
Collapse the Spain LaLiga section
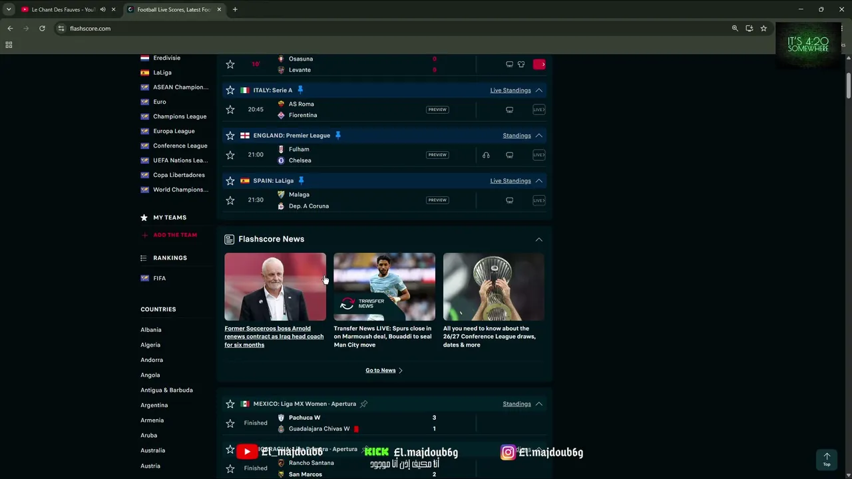(x=539, y=181)
